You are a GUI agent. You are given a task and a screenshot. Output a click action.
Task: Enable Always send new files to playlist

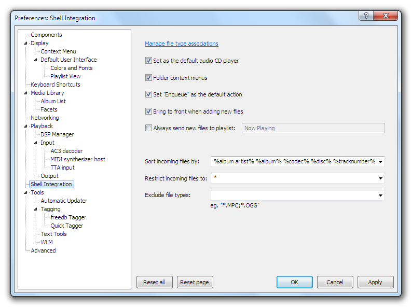tap(149, 128)
